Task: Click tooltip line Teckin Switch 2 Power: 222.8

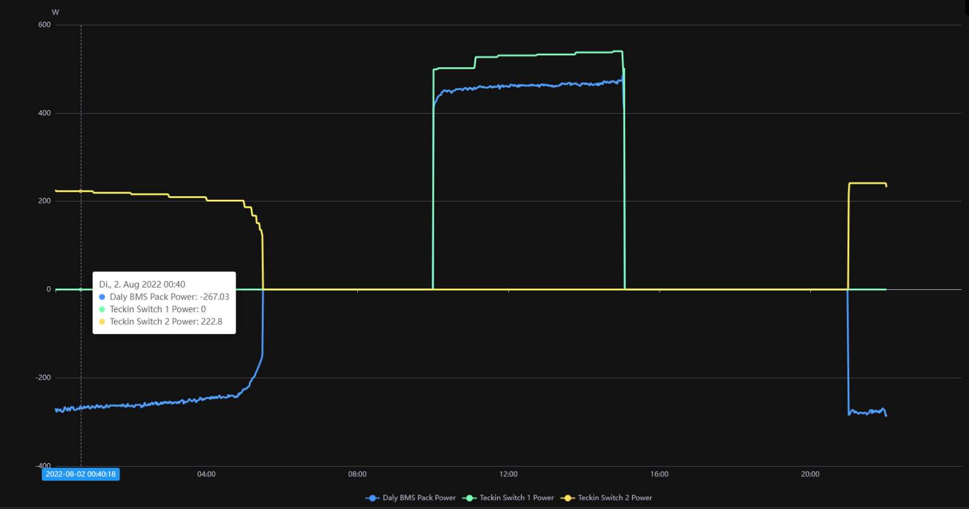Action: 160,321
